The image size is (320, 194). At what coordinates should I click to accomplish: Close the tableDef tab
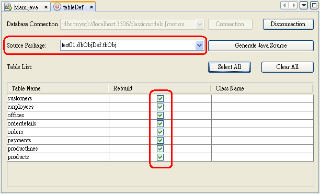click(x=92, y=7)
